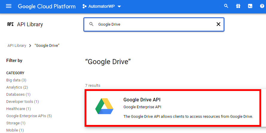Open the gift free trial icon
266x133 pixels.
(238, 6)
